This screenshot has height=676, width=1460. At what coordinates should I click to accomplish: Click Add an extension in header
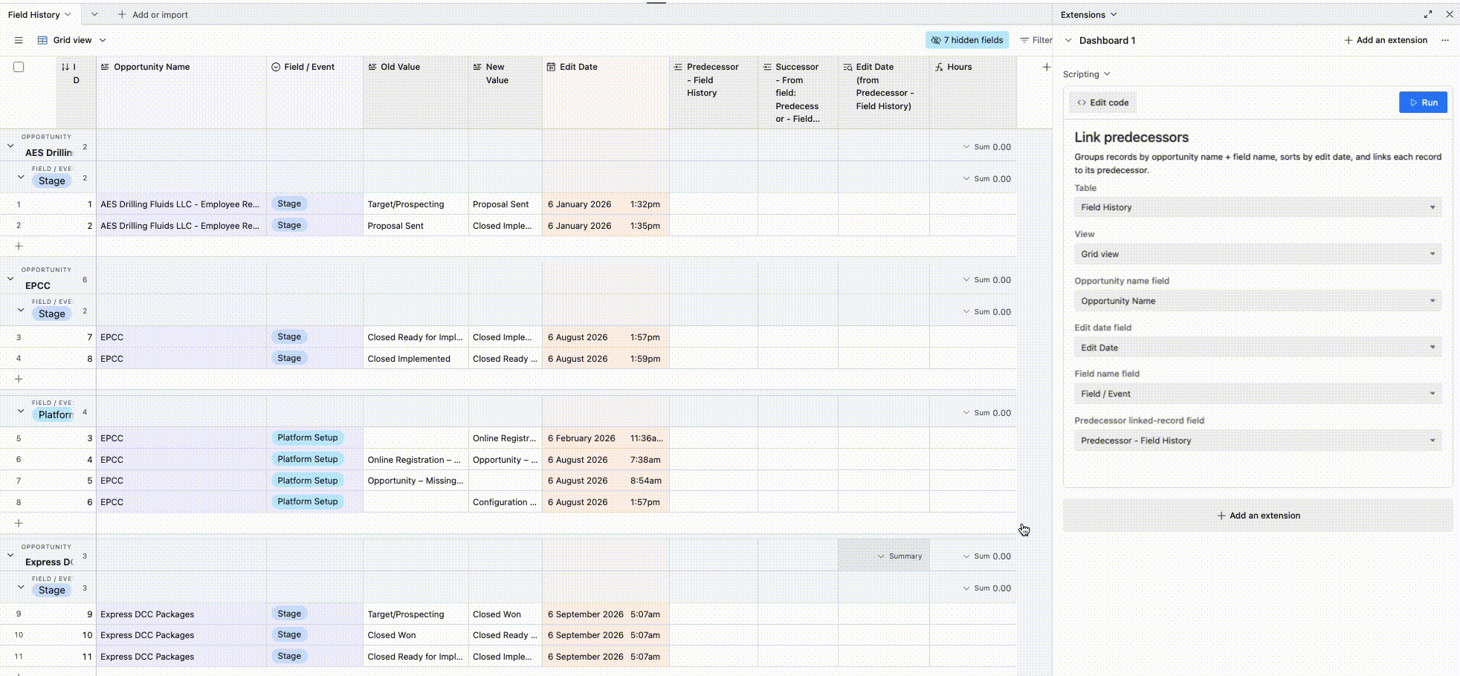coord(1386,40)
